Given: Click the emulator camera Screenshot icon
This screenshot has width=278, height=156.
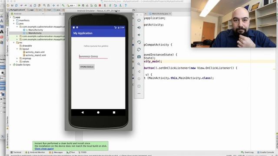Looking at the screenshot, I should (x=139, y=57).
